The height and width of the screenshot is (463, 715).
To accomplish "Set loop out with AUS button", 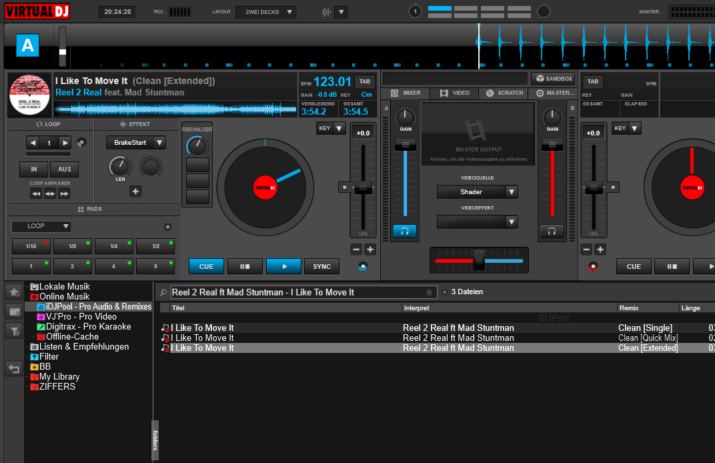I will [x=64, y=169].
